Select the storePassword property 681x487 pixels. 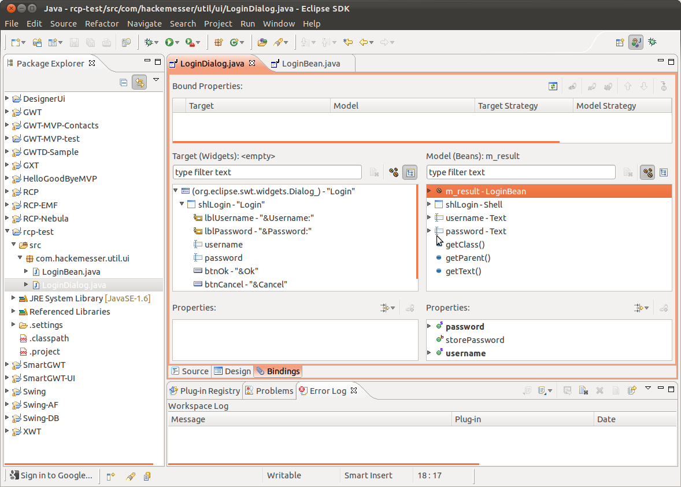(475, 340)
